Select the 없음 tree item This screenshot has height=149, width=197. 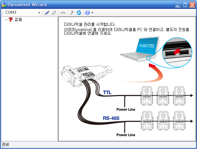tap(18, 19)
